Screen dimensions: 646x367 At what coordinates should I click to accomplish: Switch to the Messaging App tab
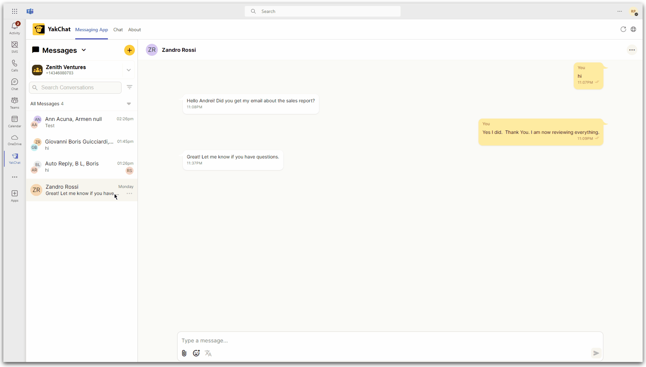pos(92,30)
